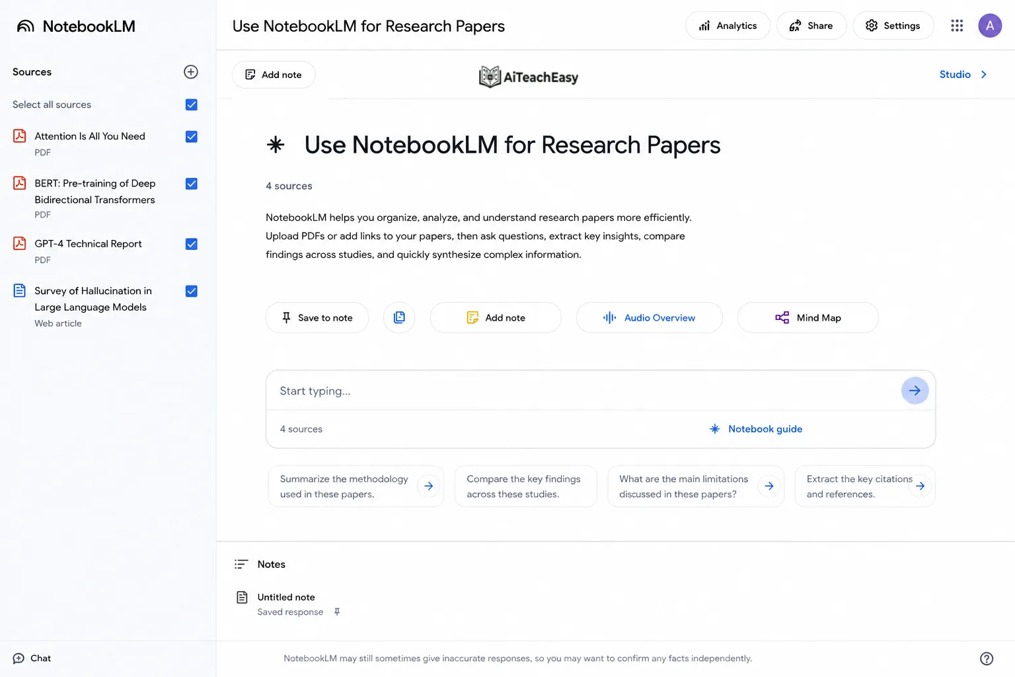Viewport: 1015px width, 677px height.
Task: Click PDF icon next to BERT paper
Action: [x=20, y=183]
